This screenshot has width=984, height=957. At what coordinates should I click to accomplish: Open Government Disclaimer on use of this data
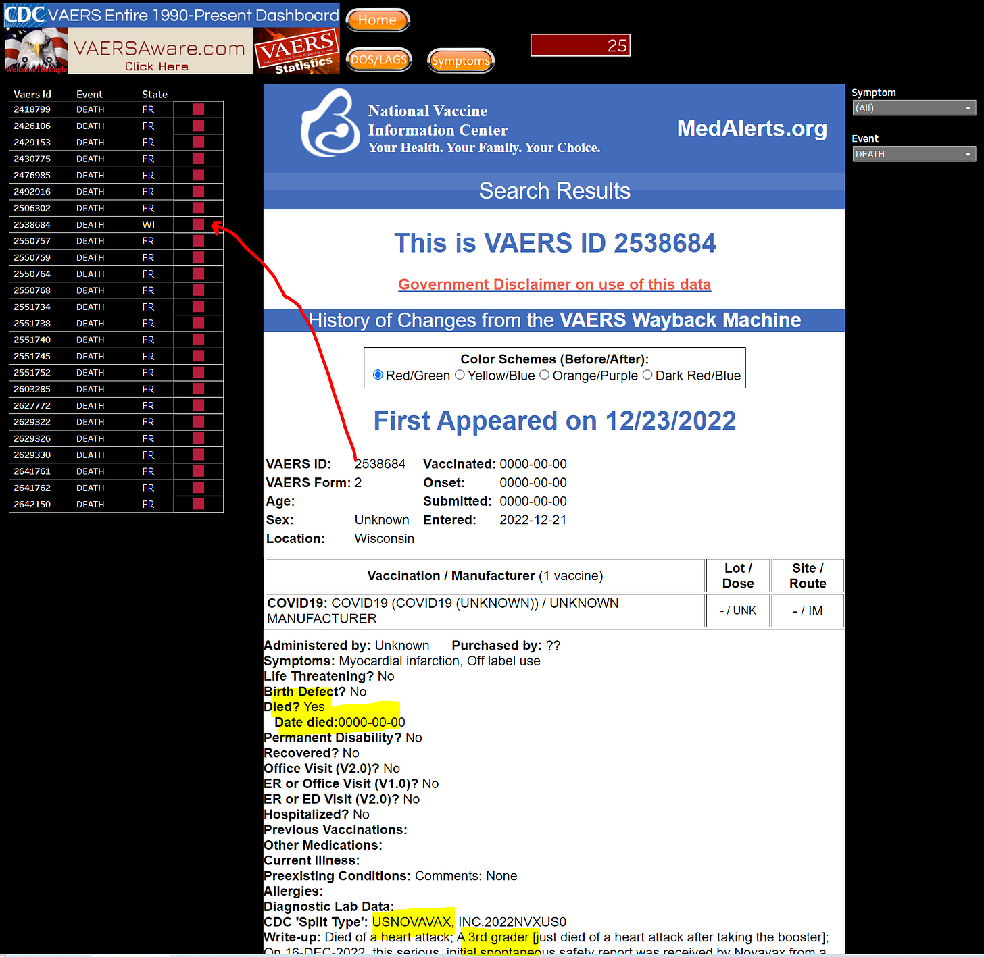554,284
